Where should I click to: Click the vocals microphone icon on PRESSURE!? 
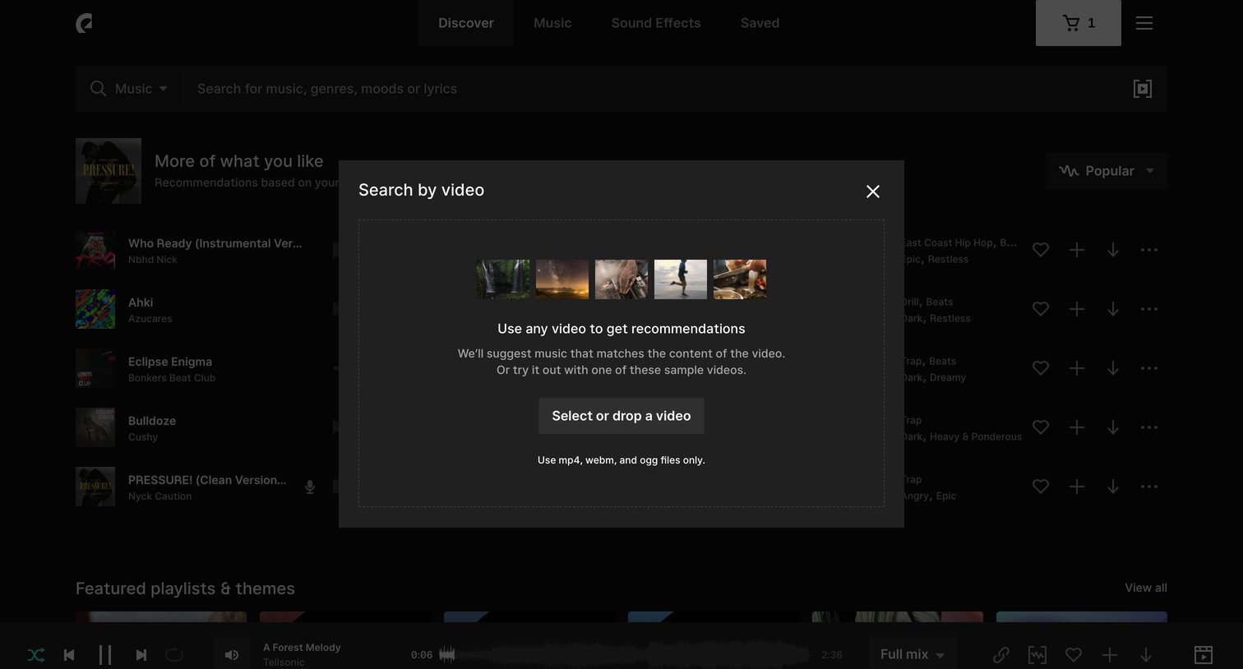310,487
